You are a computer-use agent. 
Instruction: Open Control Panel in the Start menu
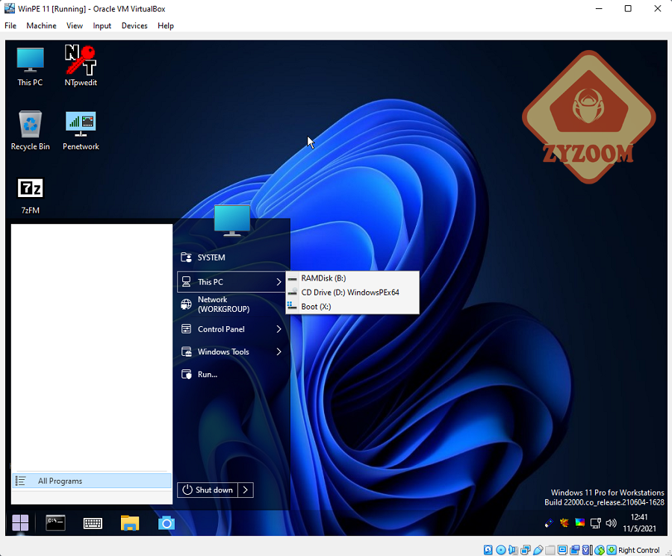tap(231, 329)
